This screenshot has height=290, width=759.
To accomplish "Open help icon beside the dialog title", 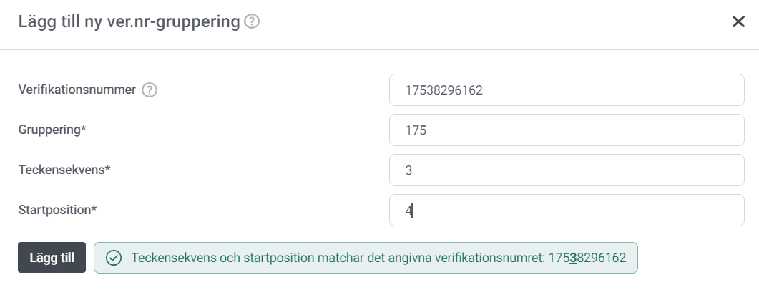I will [x=252, y=21].
